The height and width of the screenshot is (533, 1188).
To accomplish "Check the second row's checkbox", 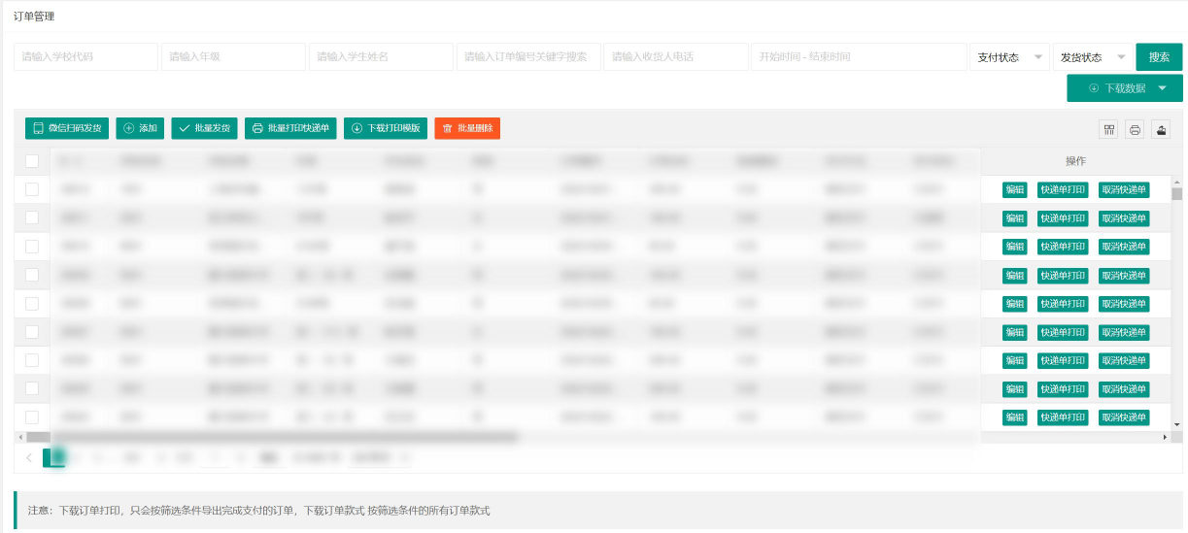I will (32, 217).
